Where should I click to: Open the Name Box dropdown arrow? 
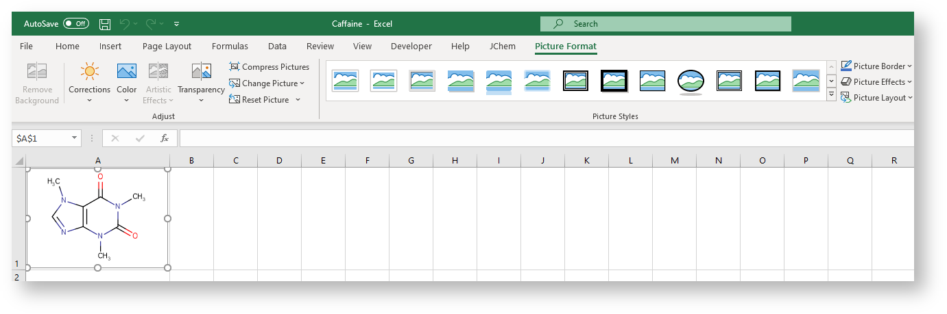74,138
